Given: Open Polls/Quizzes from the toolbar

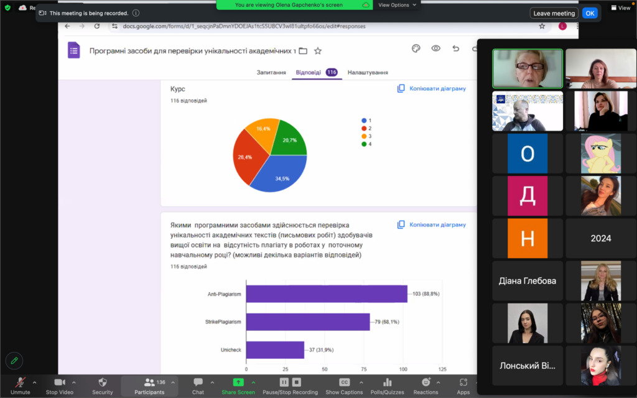Looking at the screenshot, I should pos(387,386).
